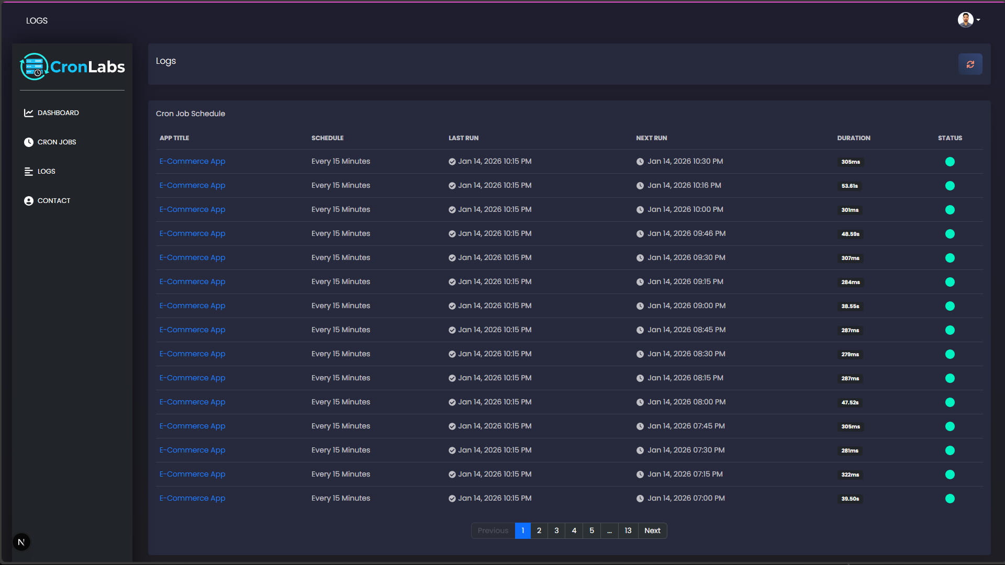Click the Next pagination button
Image resolution: width=1005 pixels, height=565 pixels.
coord(652,530)
